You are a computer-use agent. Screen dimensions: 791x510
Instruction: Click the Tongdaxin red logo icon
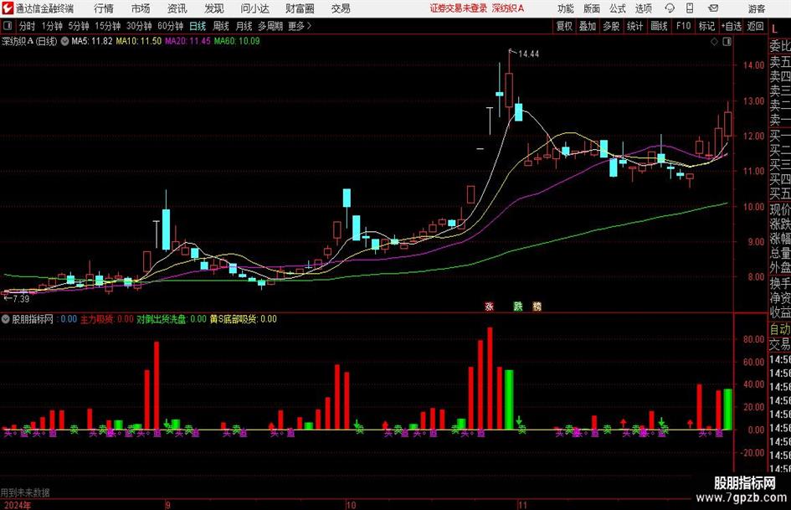(x=7, y=8)
